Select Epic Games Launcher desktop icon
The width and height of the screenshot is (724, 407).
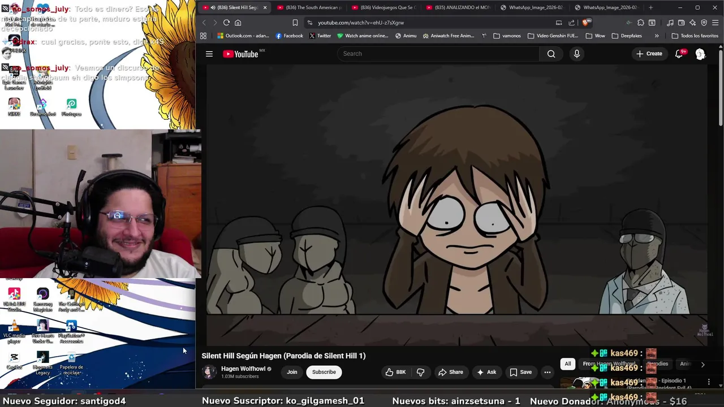[14, 78]
